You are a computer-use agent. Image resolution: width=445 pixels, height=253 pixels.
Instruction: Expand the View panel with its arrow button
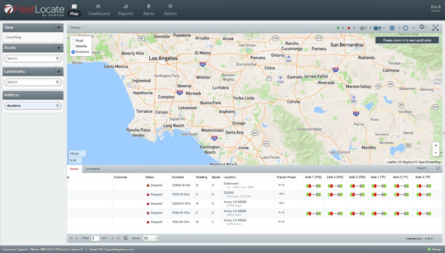tap(58, 27)
